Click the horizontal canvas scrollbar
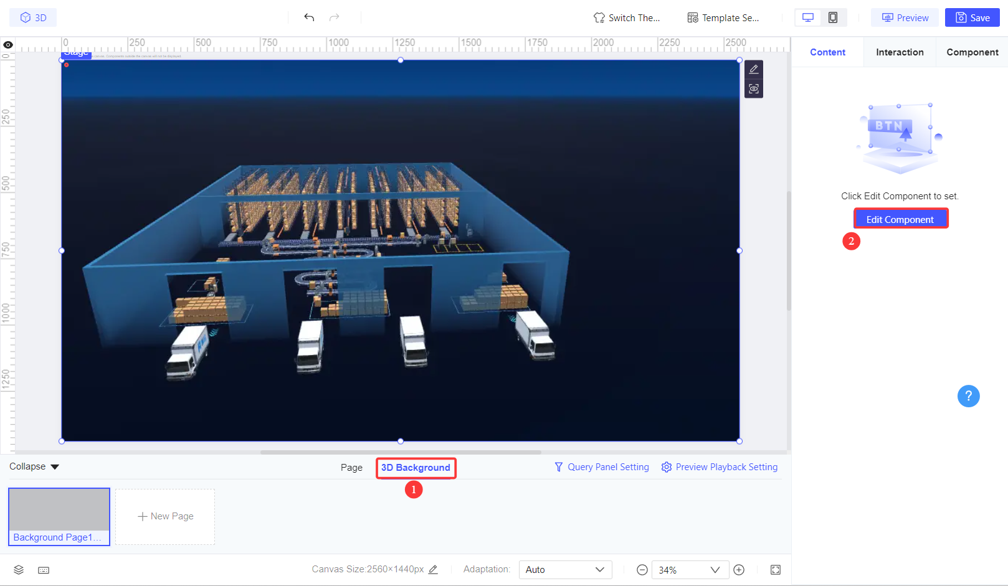The height and width of the screenshot is (586, 1008). click(x=401, y=452)
